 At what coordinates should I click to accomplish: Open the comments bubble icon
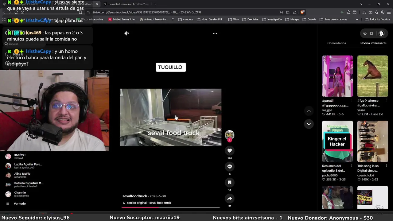coord(229,166)
